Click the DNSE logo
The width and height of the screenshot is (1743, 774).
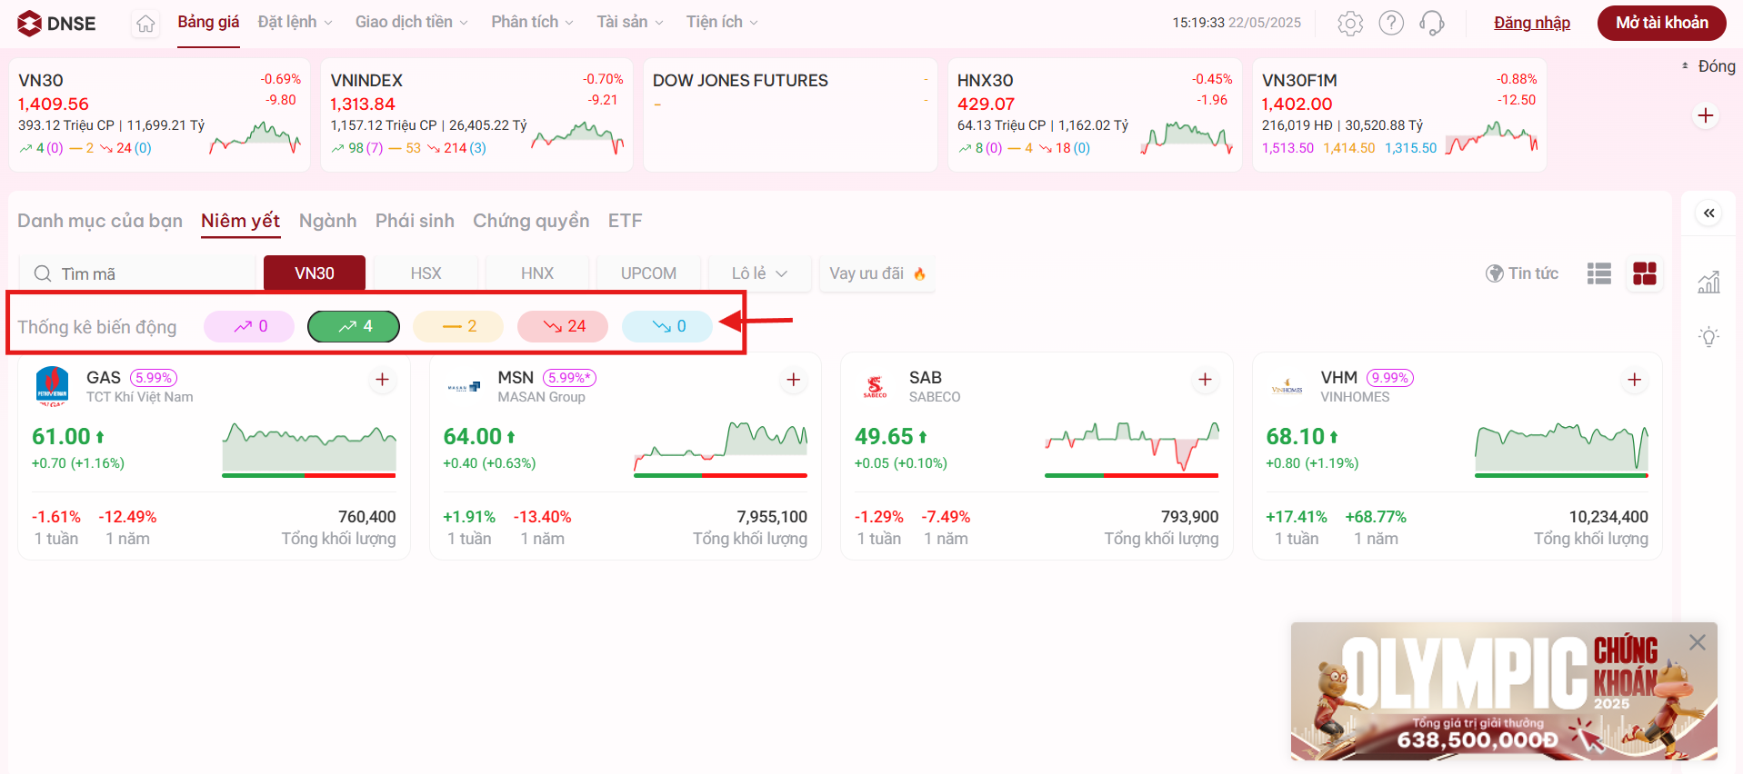tap(56, 23)
